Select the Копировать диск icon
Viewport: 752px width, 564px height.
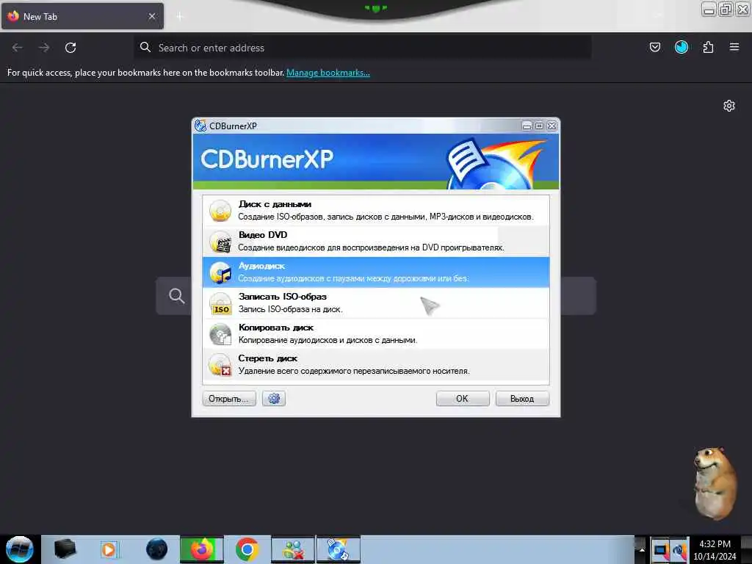220,334
